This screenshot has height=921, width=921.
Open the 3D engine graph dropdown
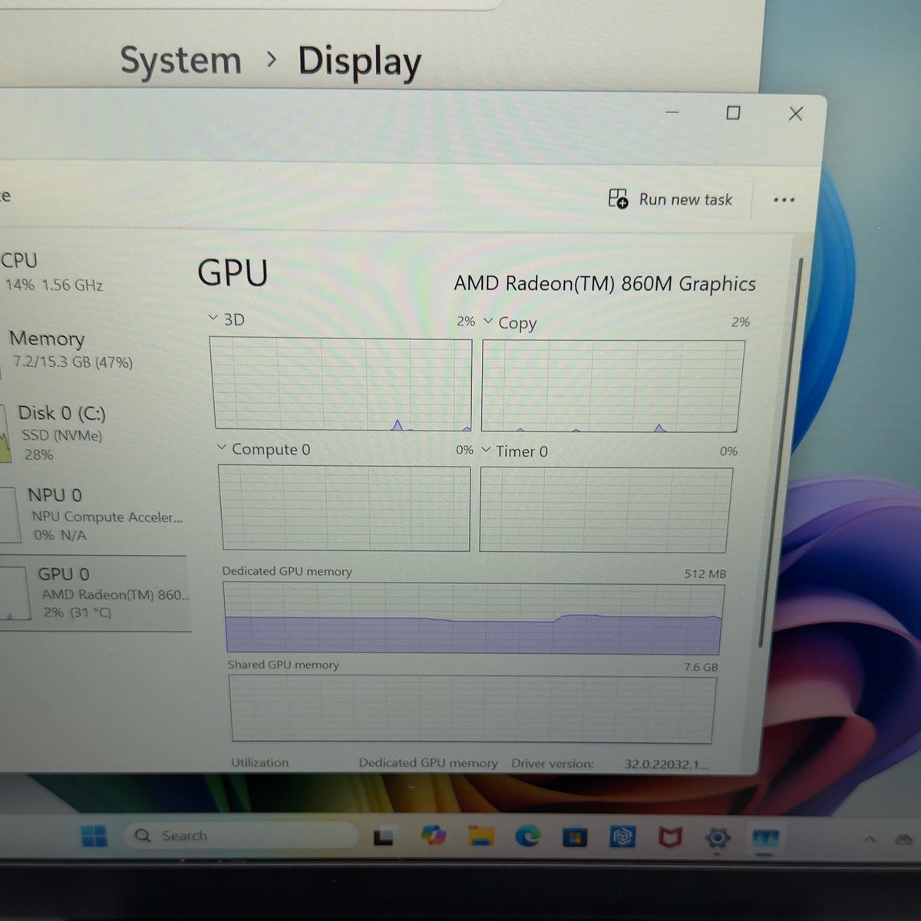(213, 318)
